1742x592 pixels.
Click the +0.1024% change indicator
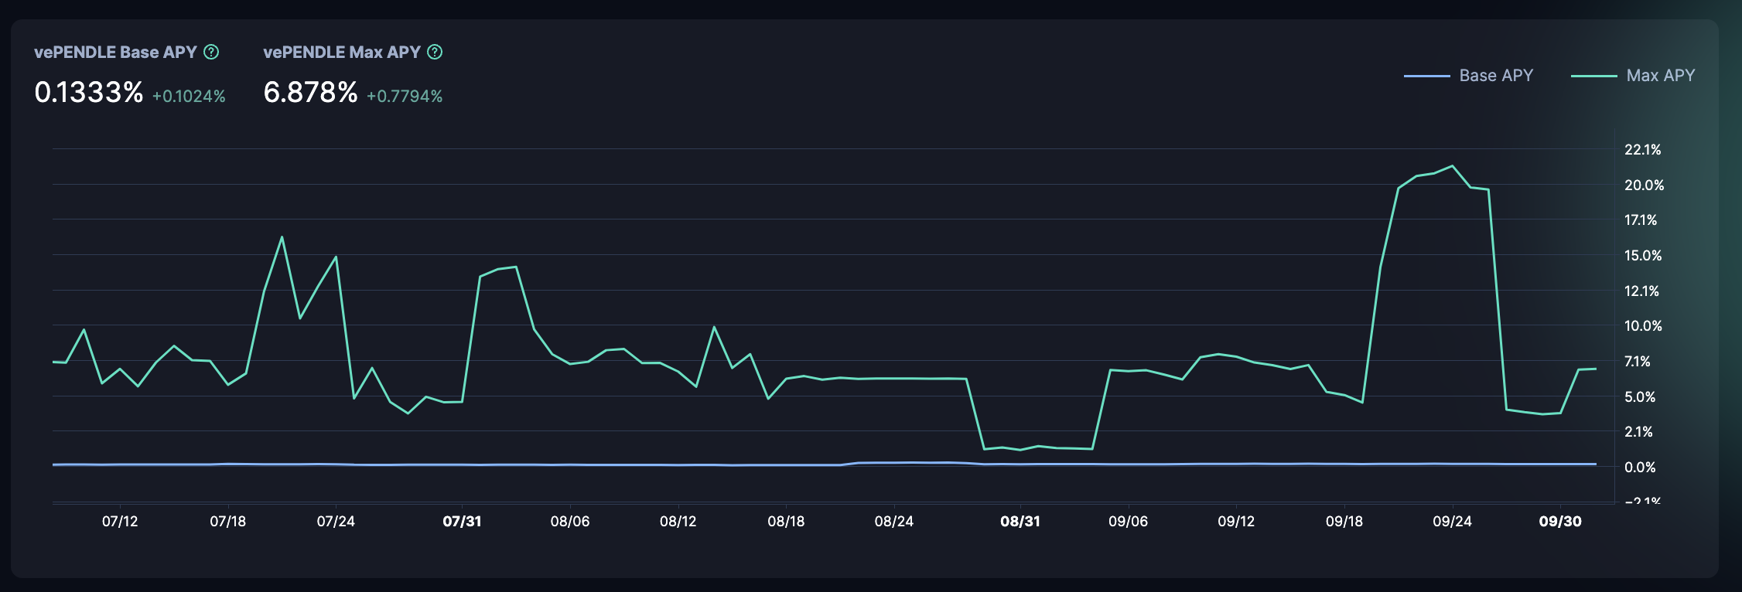189,97
